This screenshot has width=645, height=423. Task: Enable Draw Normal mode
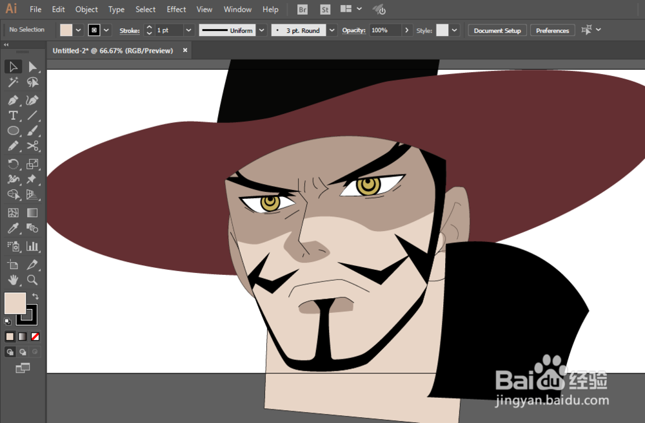pos(10,352)
